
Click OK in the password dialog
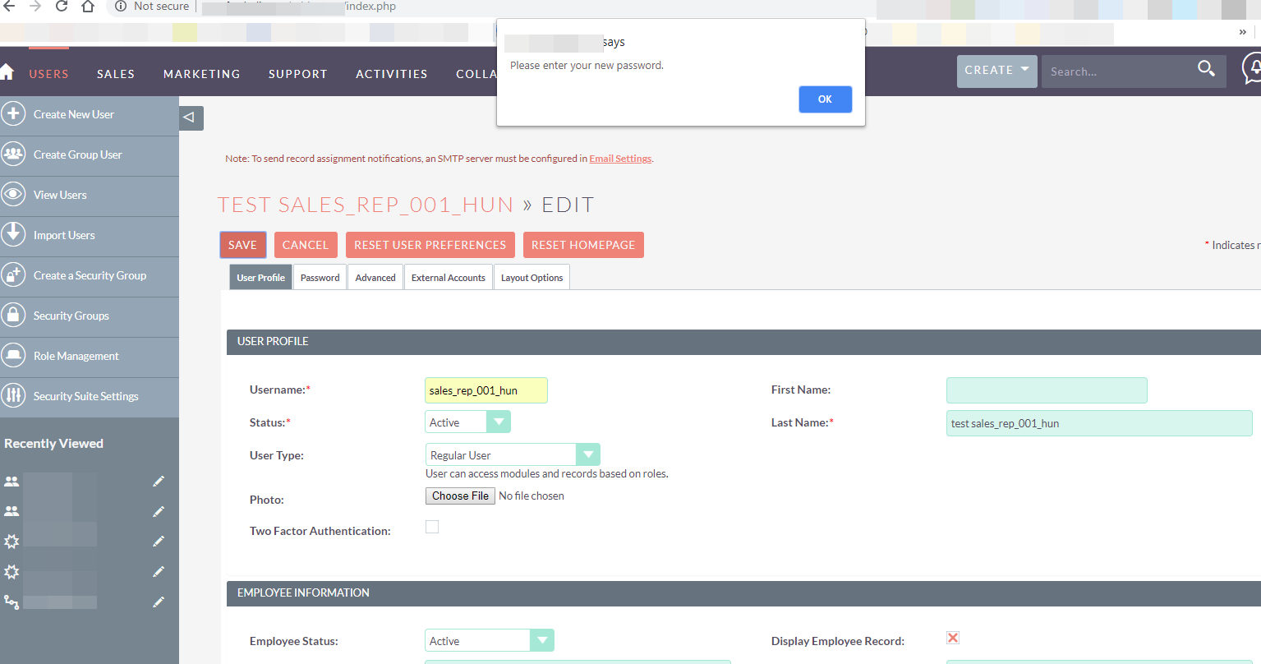coord(825,99)
